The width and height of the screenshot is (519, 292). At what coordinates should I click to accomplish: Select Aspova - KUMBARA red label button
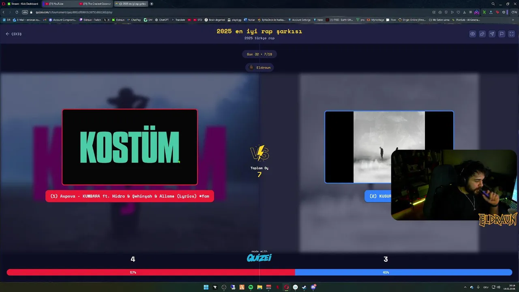[130, 196]
